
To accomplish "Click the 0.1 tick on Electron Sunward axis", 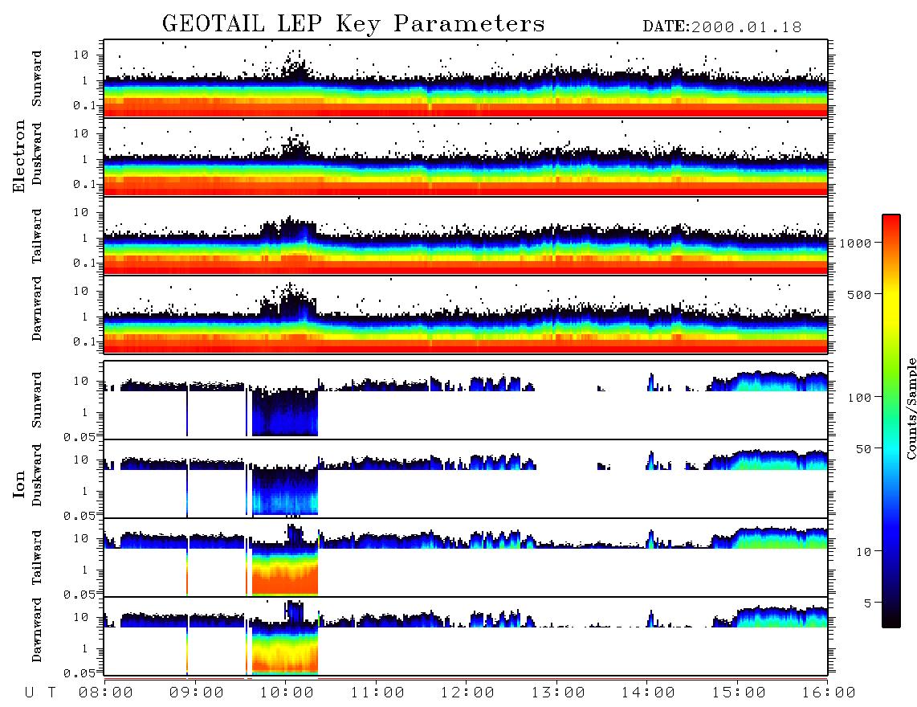I will pyautogui.click(x=85, y=105).
